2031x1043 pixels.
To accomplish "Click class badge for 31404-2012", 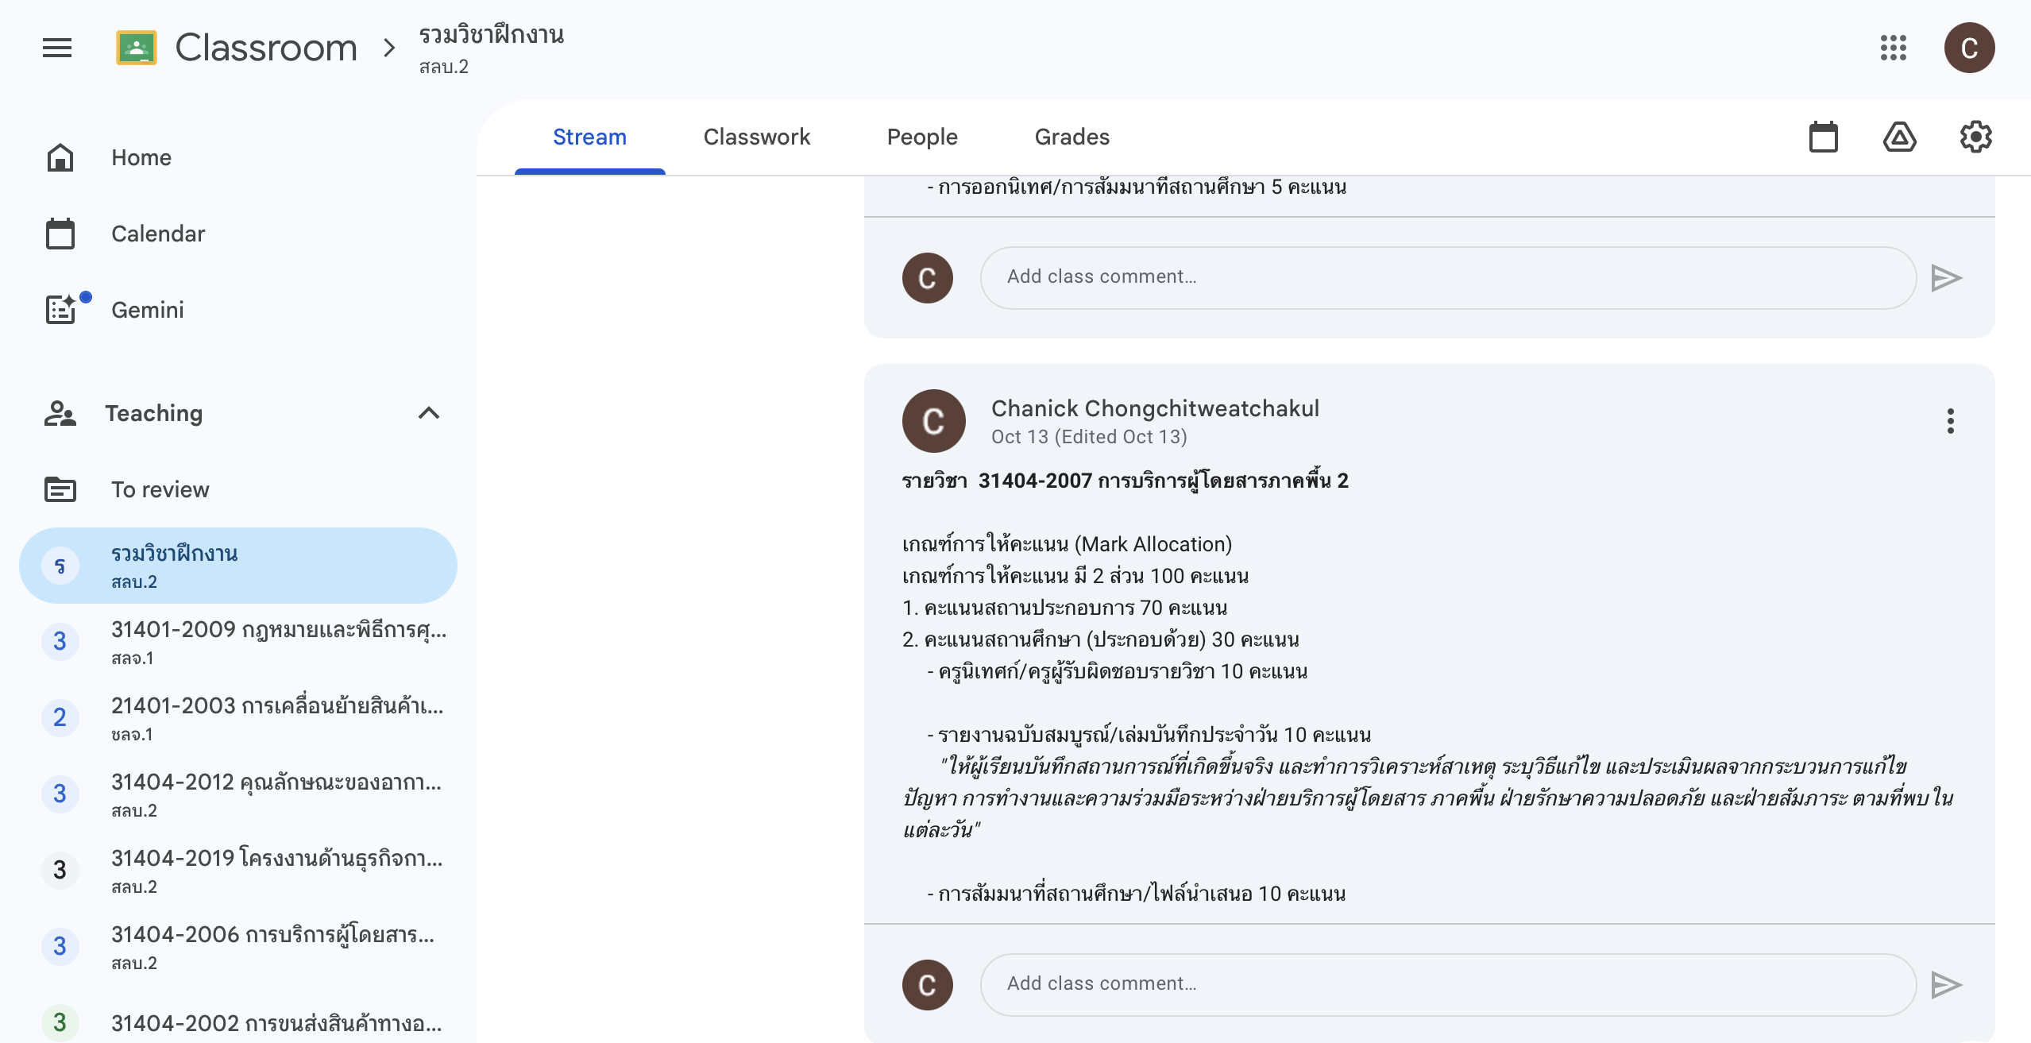I will (60, 794).
